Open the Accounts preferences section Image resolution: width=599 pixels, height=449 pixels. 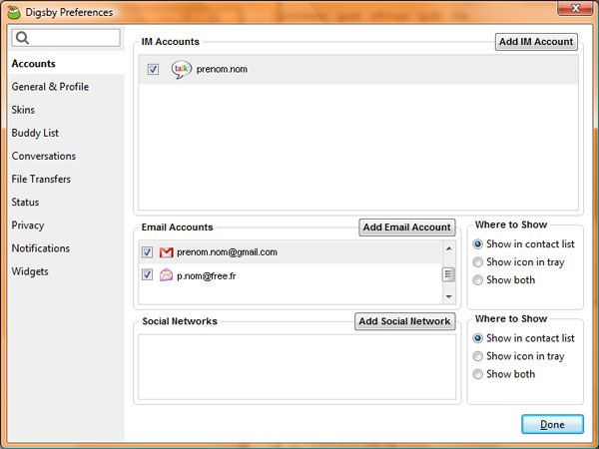pyautogui.click(x=34, y=64)
